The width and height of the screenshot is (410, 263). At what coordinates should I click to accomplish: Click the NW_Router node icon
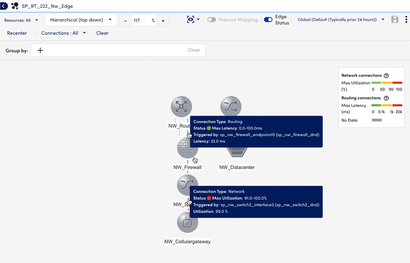click(181, 107)
